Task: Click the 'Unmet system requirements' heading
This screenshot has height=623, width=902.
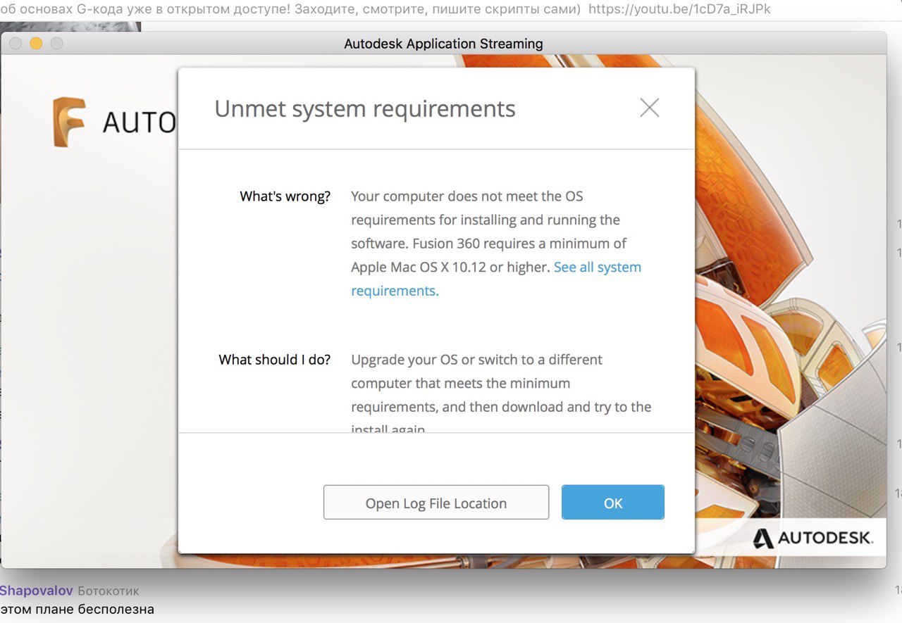Action: click(x=365, y=109)
